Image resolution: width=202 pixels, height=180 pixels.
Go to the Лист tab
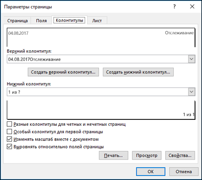tap(97, 21)
